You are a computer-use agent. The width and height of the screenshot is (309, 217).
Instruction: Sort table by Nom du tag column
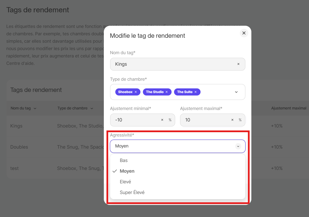pyautogui.click(x=23, y=108)
